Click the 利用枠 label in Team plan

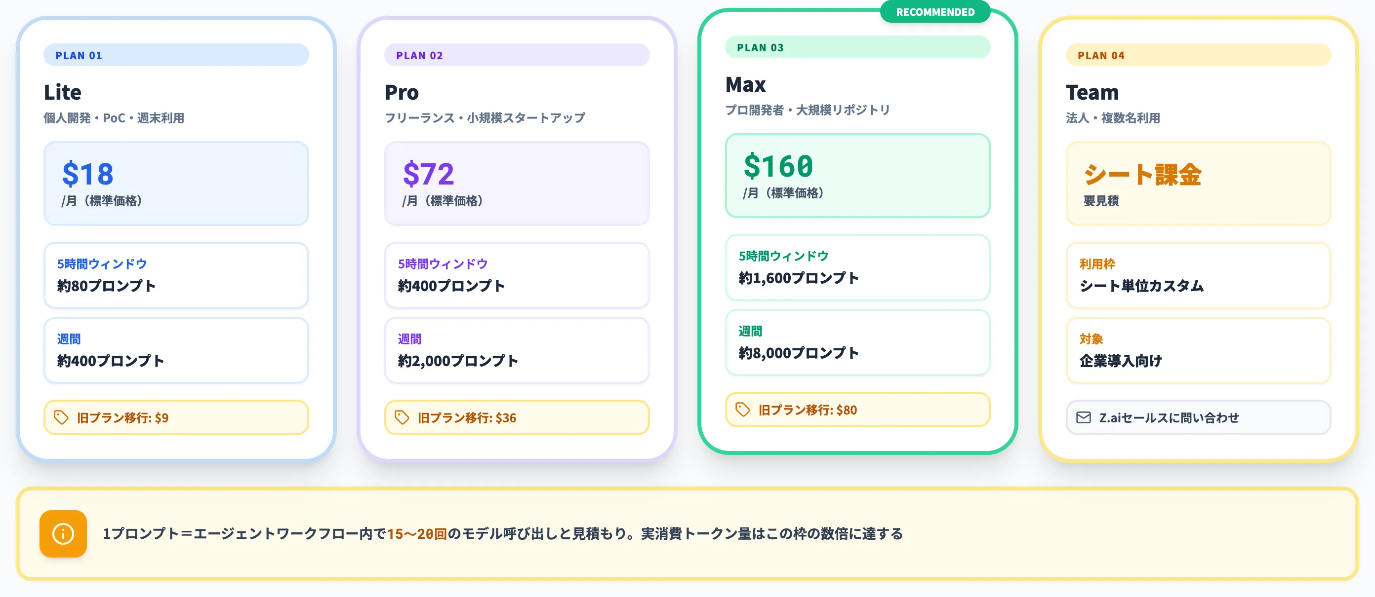pyautogui.click(x=1097, y=264)
